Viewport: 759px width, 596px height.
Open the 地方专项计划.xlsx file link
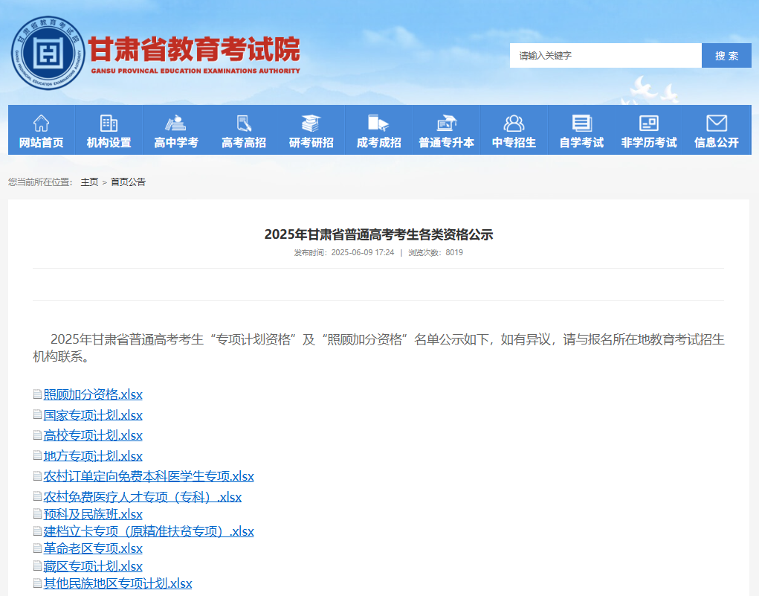93,455
